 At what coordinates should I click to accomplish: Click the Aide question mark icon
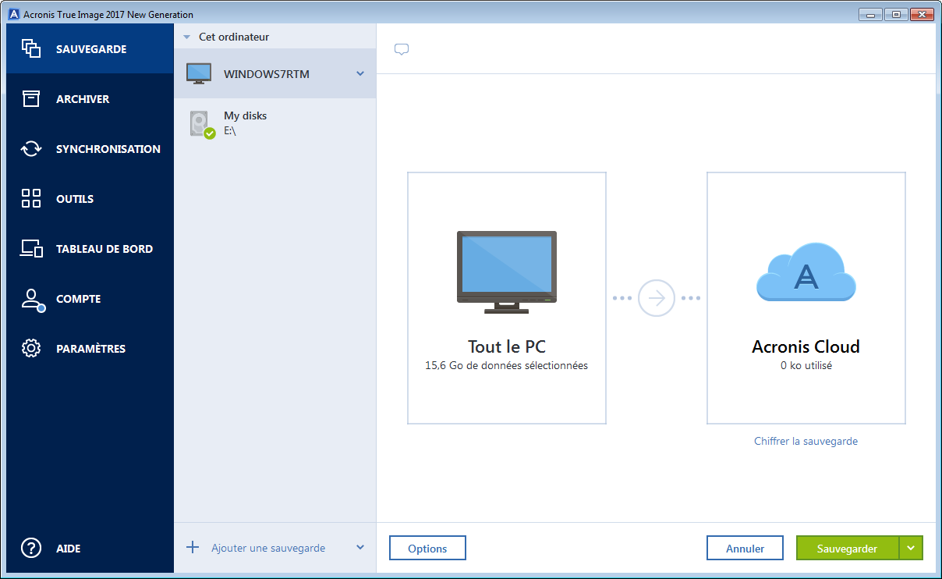pyautogui.click(x=31, y=549)
